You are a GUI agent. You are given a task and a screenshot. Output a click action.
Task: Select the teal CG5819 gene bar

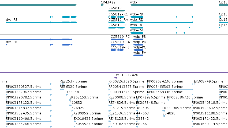pos(117,11)
